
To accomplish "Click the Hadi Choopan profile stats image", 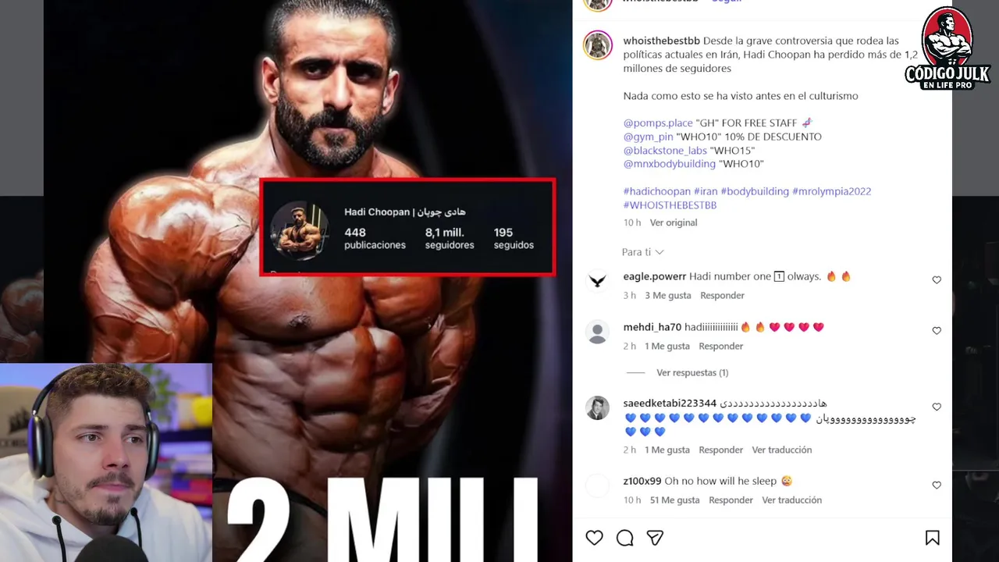I will click(x=407, y=227).
